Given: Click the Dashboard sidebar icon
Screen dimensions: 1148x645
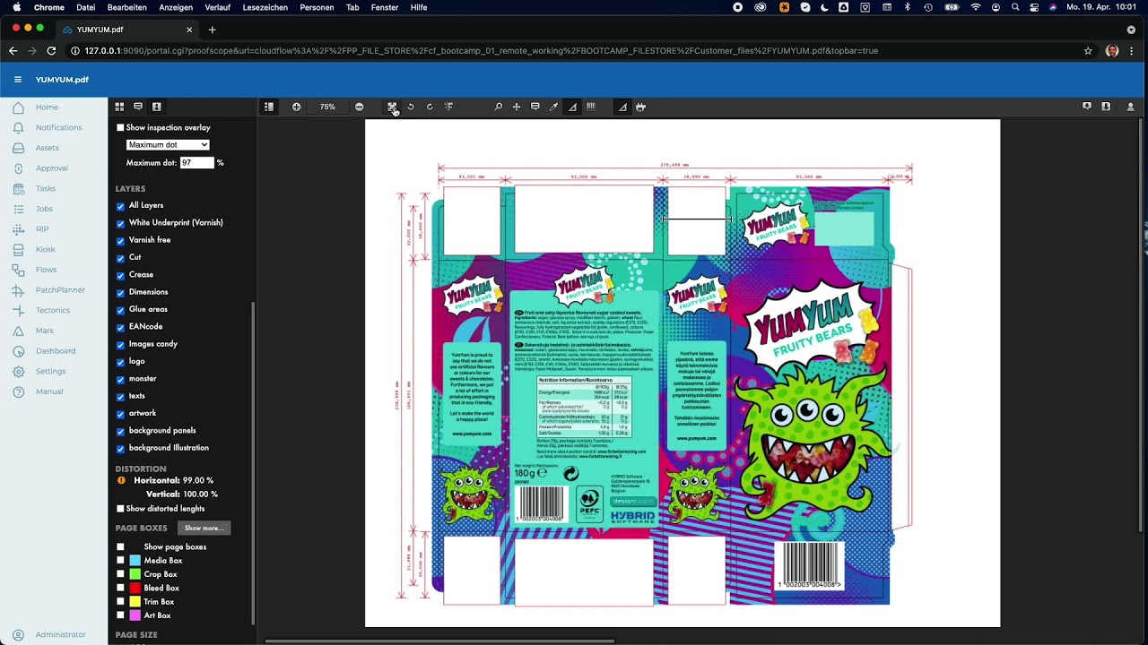Looking at the screenshot, I should click(18, 351).
